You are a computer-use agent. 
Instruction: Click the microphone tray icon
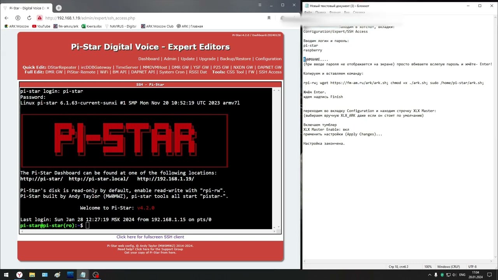point(436,275)
